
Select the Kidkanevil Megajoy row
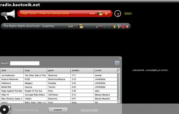tap(59, 83)
